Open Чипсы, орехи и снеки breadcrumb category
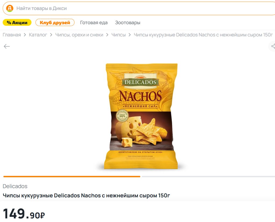275x222 pixels. coord(79,35)
